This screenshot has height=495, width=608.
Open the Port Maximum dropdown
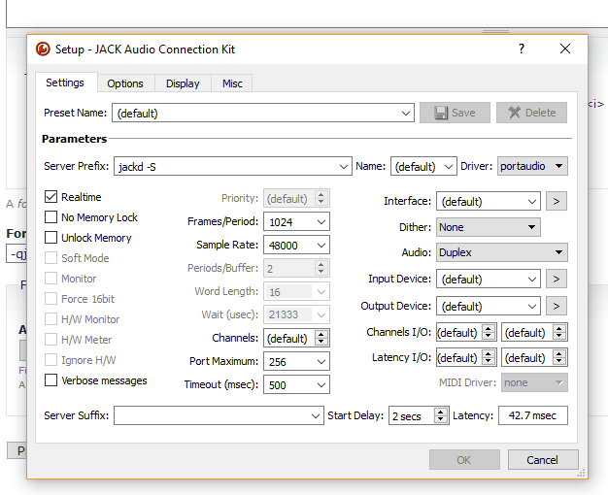click(321, 362)
